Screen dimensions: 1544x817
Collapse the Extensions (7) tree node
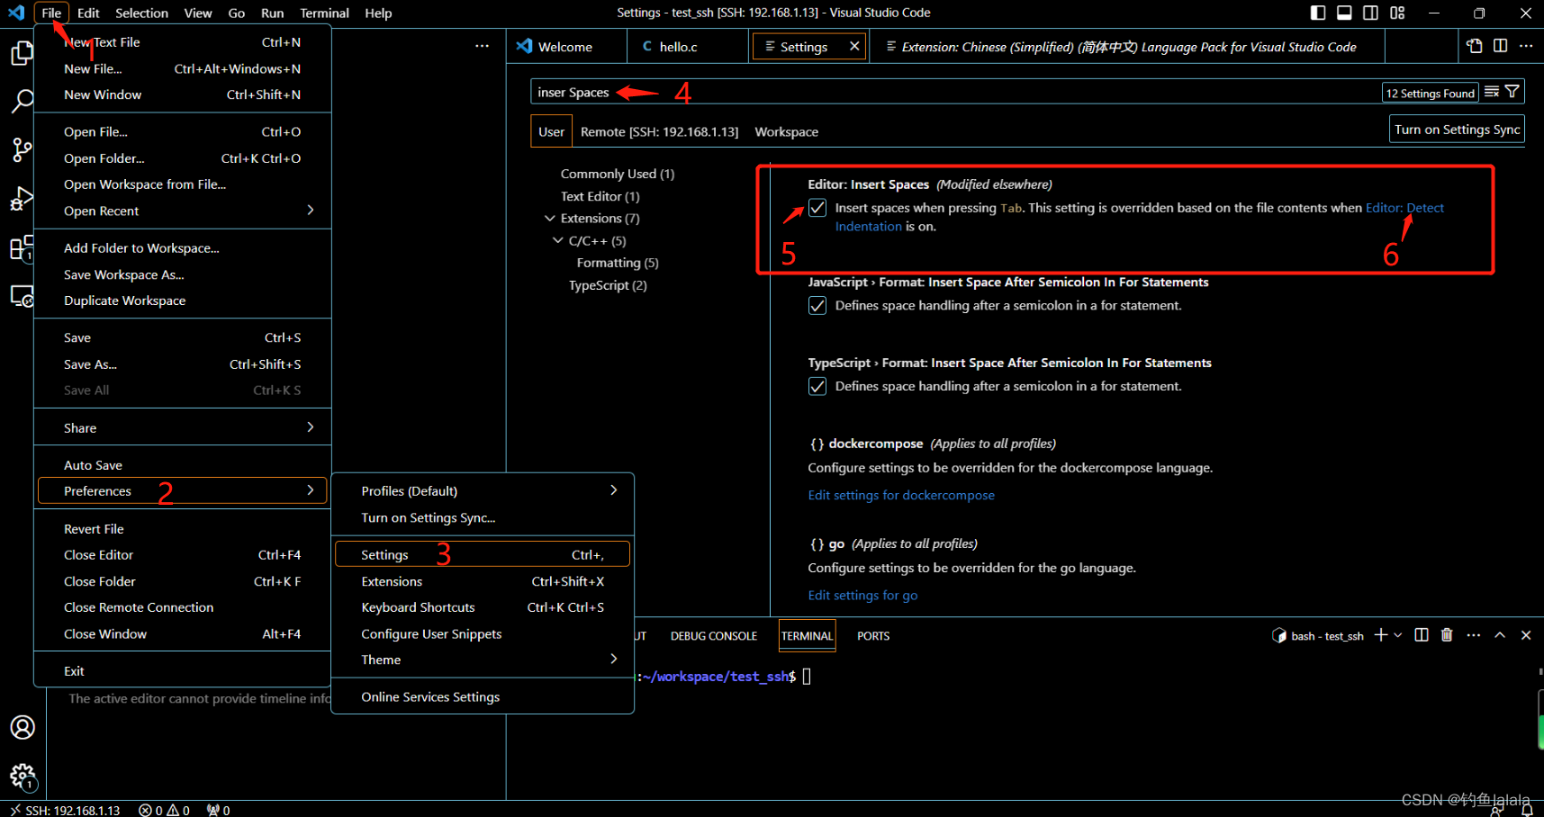click(550, 219)
